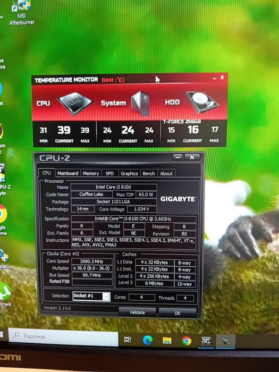279x372 pixels.
Task: Minimize the Temperature Monitor window
Action: click(x=215, y=78)
